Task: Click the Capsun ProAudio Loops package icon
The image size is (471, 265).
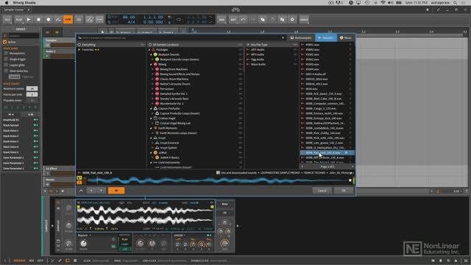Action: click(157, 113)
